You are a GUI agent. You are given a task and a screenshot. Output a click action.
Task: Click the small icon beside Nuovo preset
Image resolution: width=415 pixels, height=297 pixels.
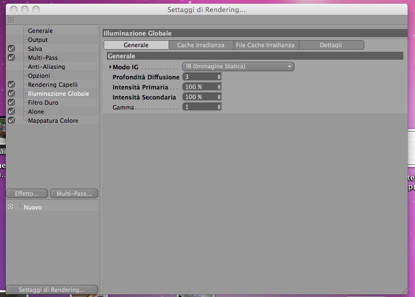click(11, 207)
